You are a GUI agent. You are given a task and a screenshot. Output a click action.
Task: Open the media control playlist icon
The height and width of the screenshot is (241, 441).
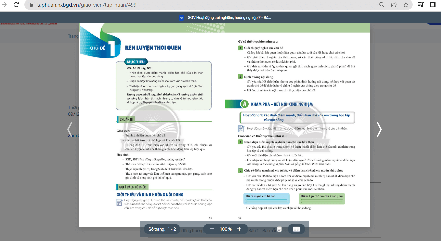click(421, 5)
